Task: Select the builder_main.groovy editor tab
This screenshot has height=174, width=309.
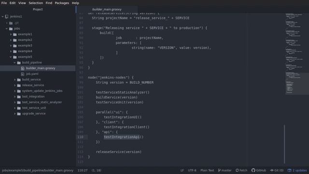Action: 107,9
